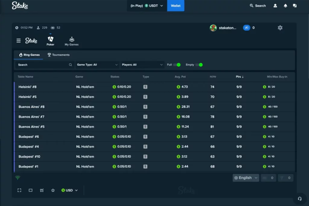Sort by Stakes column header
The width and height of the screenshot is (309, 206).
(x=115, y=77)
